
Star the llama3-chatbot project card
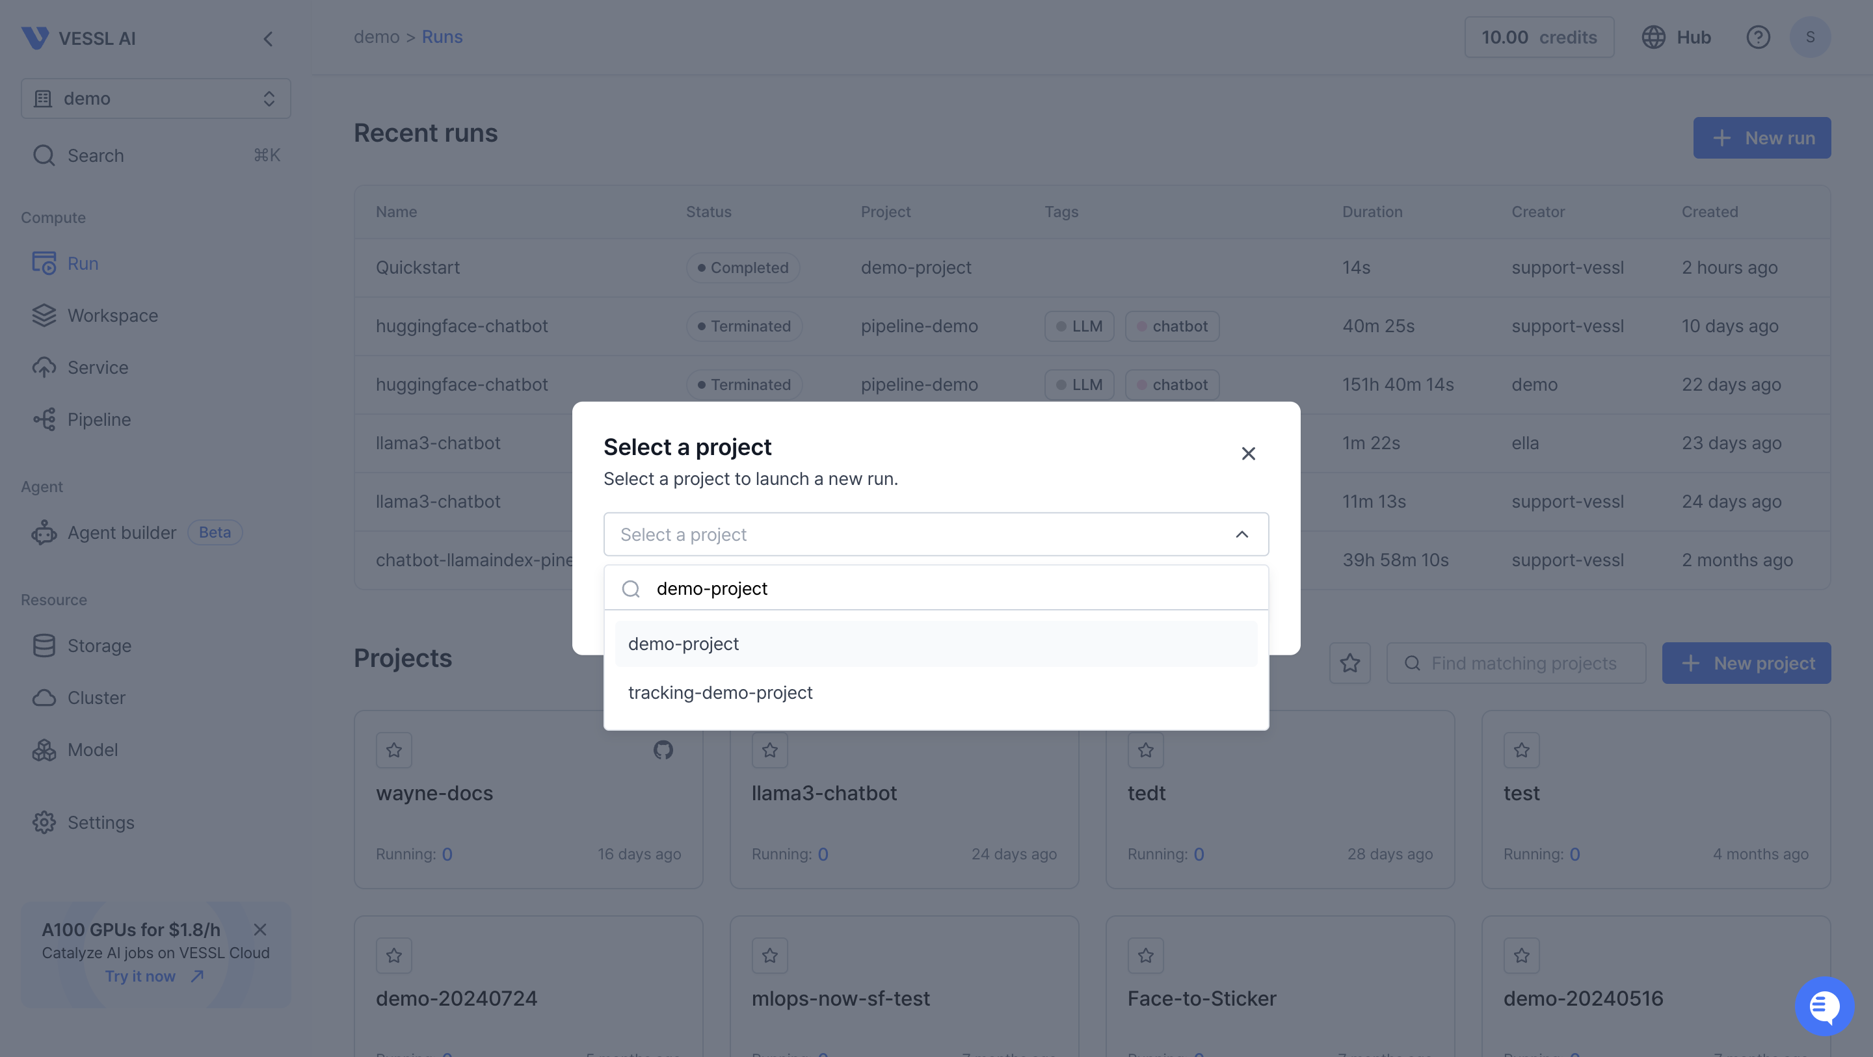pos(770,750)
